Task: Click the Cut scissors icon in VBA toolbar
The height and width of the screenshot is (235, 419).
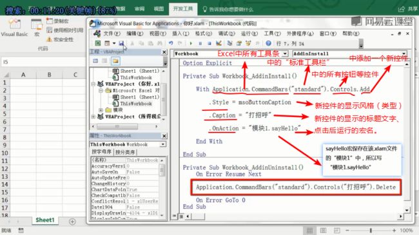Action: pyautogui.click(x=132, y=43)
